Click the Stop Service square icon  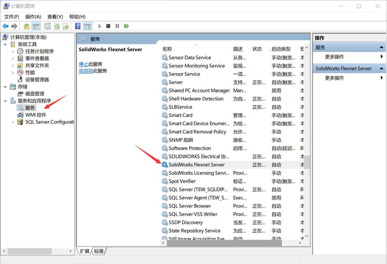click(x=108, y=26)
